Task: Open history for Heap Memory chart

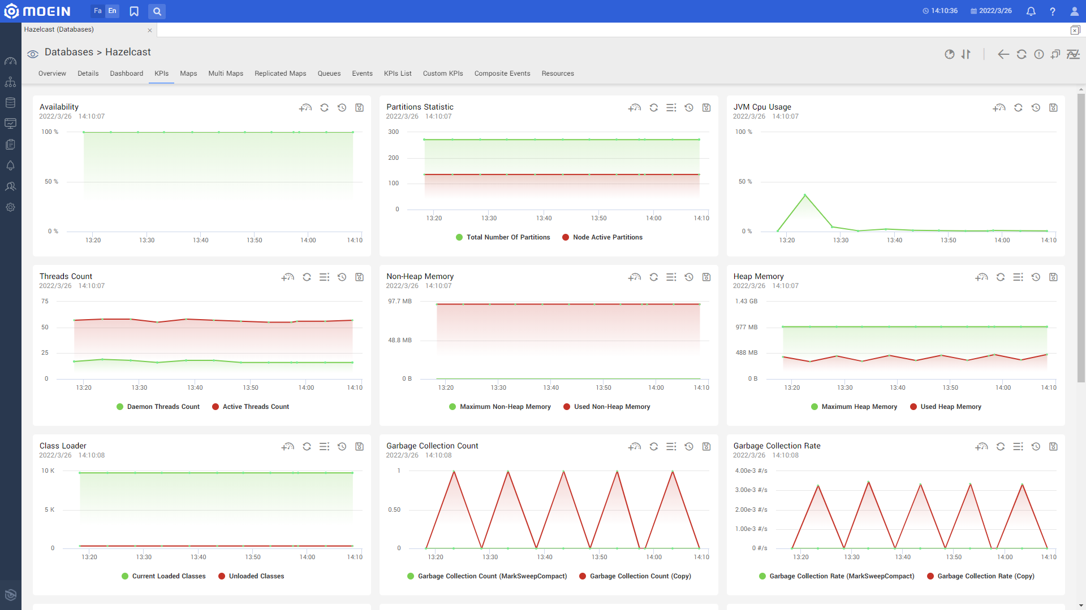Action: point(1036,277)
